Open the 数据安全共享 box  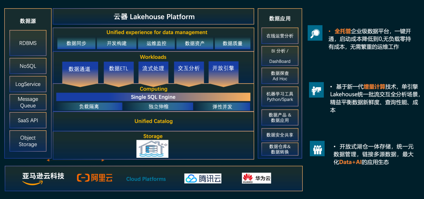click(x=280, y=135)
